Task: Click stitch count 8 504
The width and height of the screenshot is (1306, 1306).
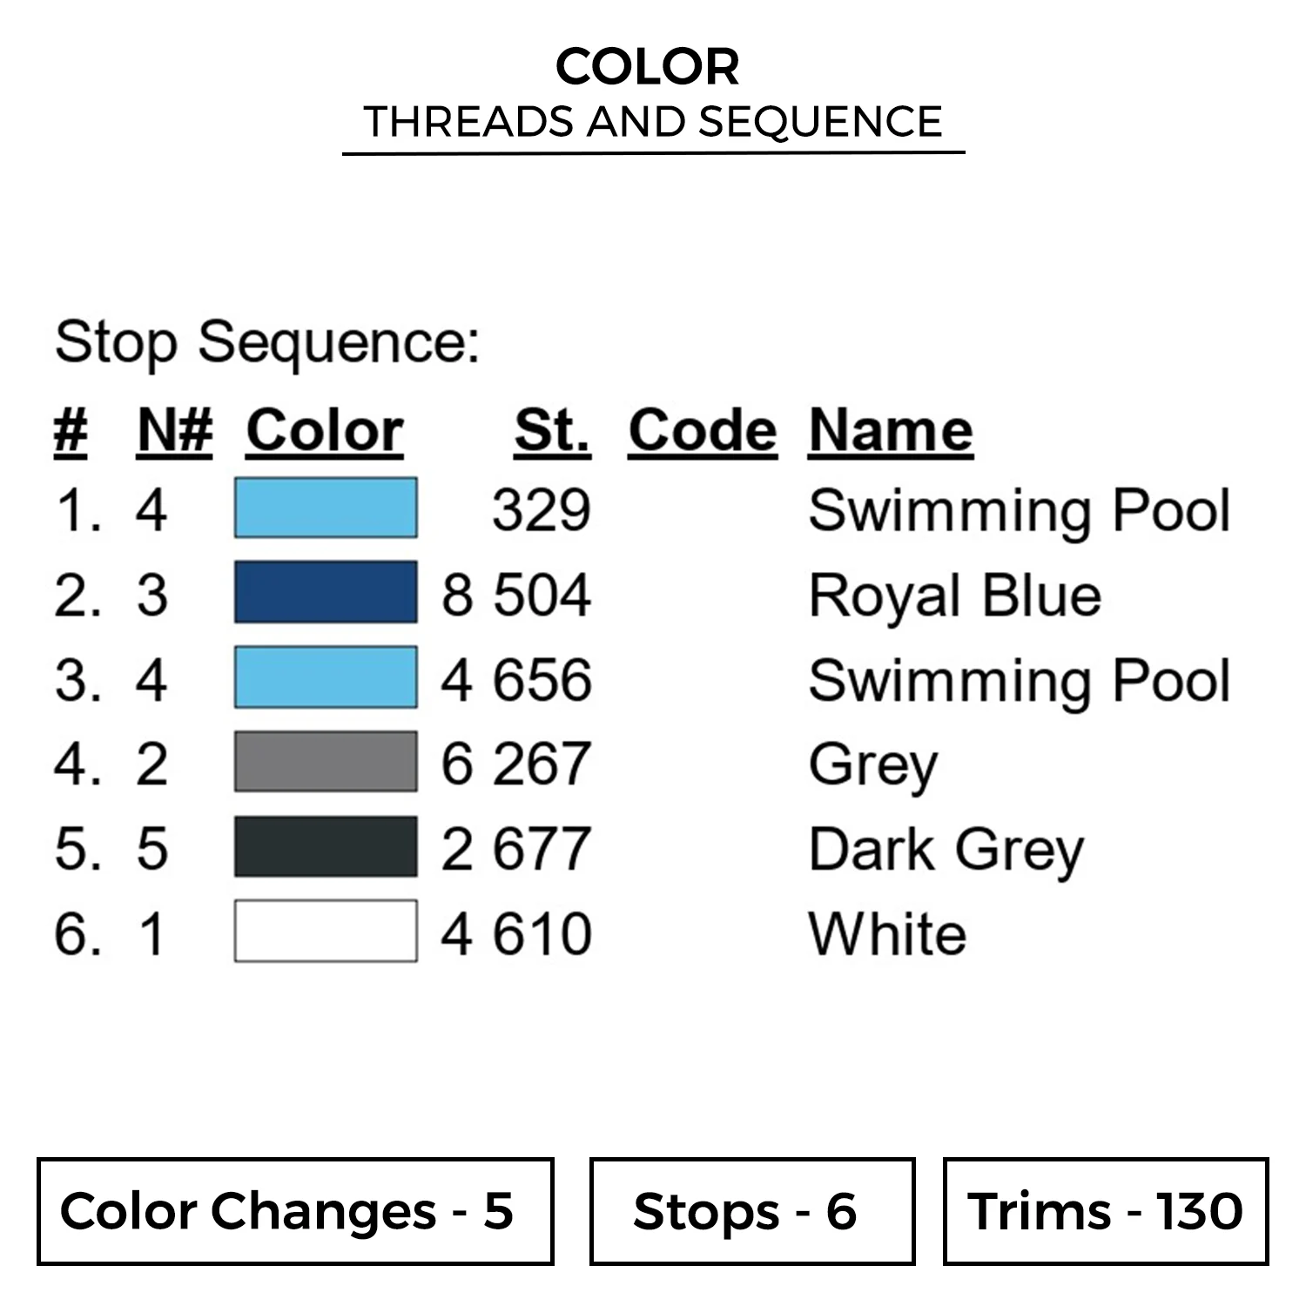Action: (x=516, y=596)
